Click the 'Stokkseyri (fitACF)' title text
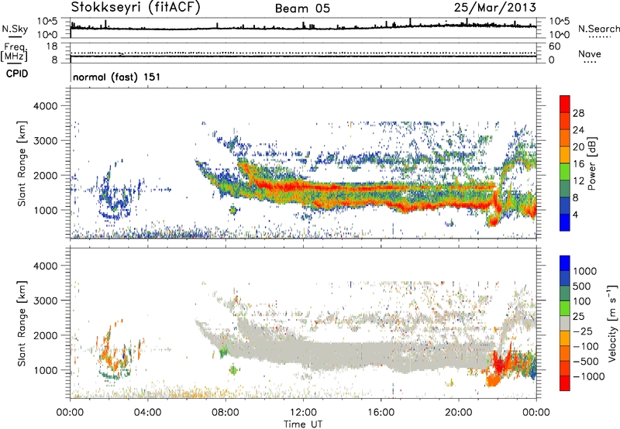Screen dimensions: 620x429 (135, 8)
